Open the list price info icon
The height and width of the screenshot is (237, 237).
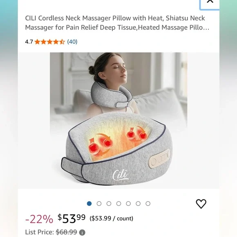tap(82, 233)
